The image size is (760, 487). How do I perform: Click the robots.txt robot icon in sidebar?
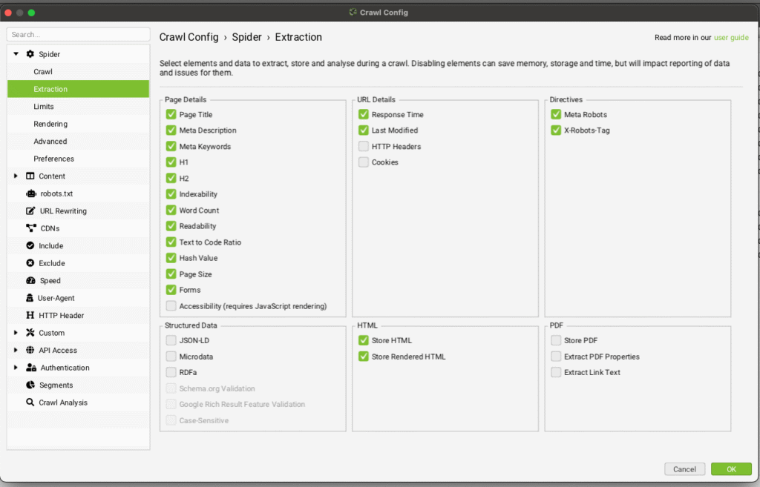[30, 193]
